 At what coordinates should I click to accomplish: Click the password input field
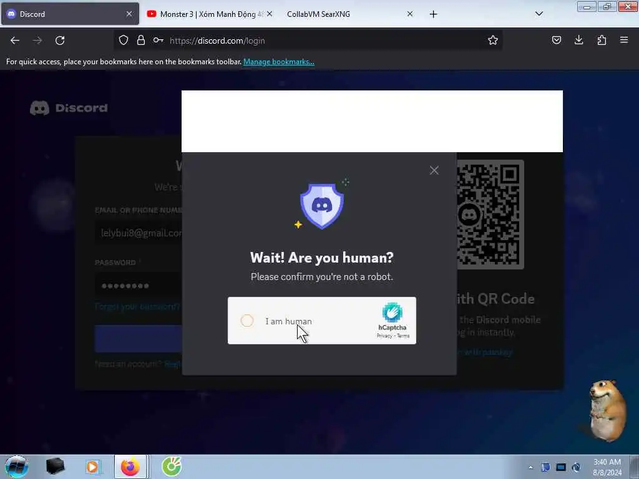[x=139, y=286]
